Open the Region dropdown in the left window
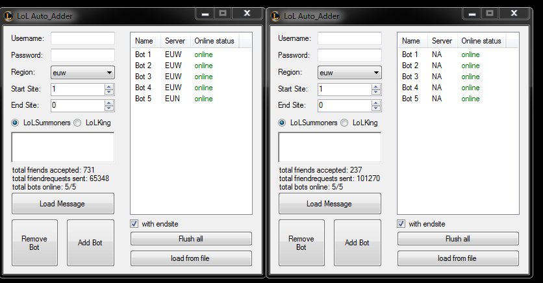Image resolution: width=543 pixels, height=283 pixels. pos(82,73)
